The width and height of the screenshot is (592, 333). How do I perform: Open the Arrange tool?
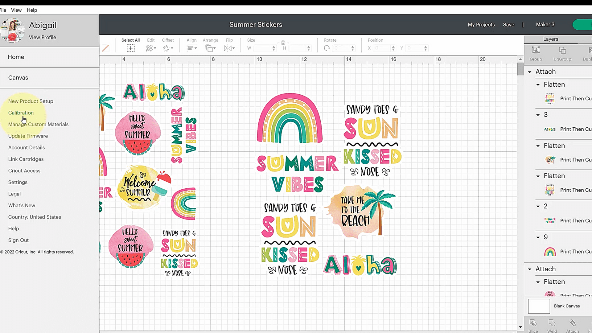tap(211, 48)
